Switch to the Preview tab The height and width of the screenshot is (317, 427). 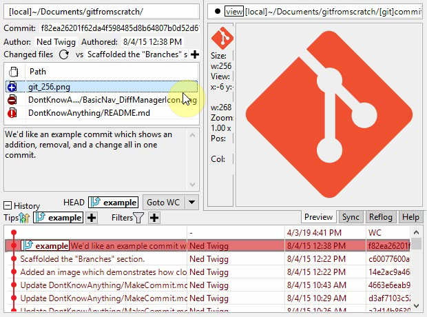[318, 217]
